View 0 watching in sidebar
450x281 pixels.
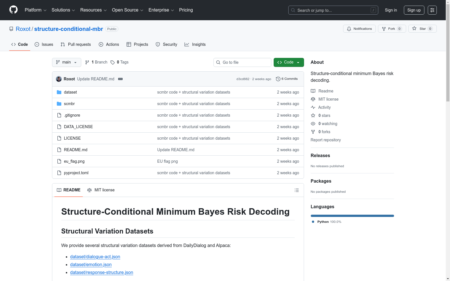(x=324, y=124)
